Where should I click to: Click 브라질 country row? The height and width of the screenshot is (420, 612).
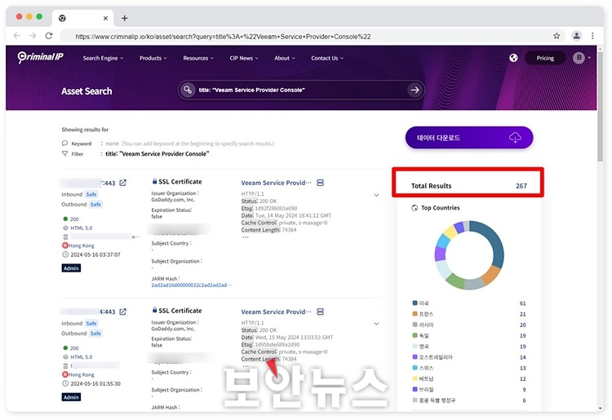pyautogui.click(x=469, y=390)
